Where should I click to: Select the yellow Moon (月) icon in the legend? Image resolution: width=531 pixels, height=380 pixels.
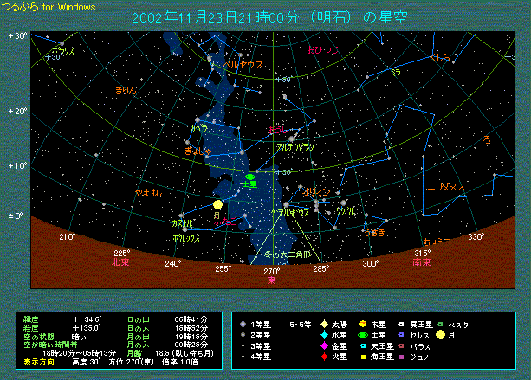442,335
